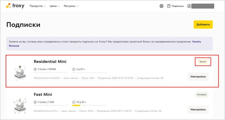Click the Fast Mini traffic usage bar
Viewport: 225px width, 120px height.
point(51,105)
